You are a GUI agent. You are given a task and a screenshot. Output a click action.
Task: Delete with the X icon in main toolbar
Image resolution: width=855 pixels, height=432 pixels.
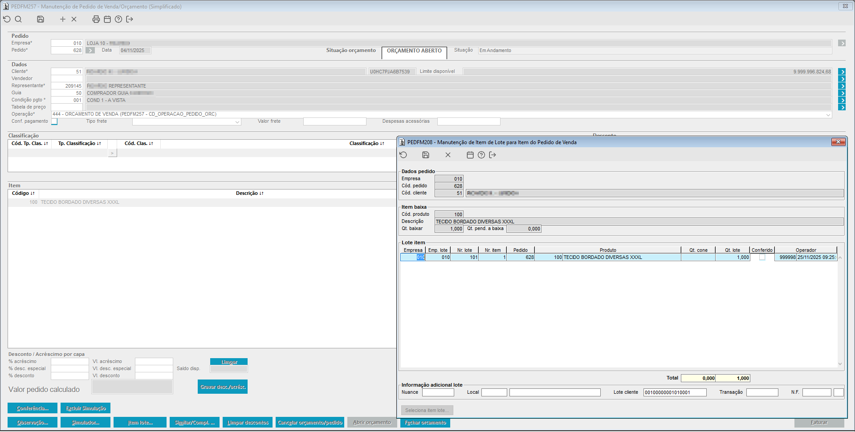tap(74, 19)
